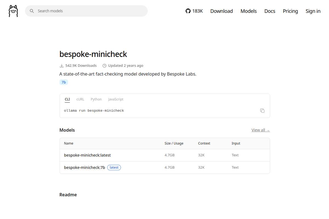Click the bespoke-minicheck page title
The image size is (329, 219).
coord(93,54)
